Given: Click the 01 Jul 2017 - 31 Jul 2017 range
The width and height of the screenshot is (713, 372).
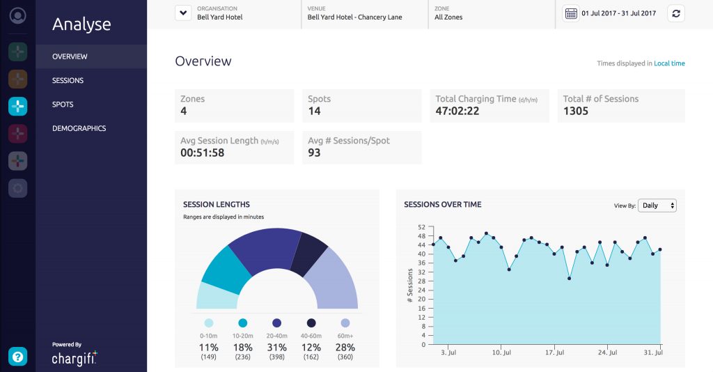Looking at the screenshot, I should (x=618, y=13).
